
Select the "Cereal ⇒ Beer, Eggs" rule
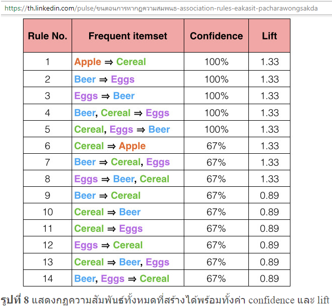(122, 262)
